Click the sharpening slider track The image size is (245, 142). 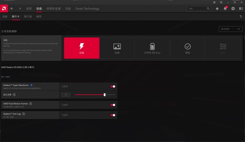pyautogui.click(x=95, y=95)
